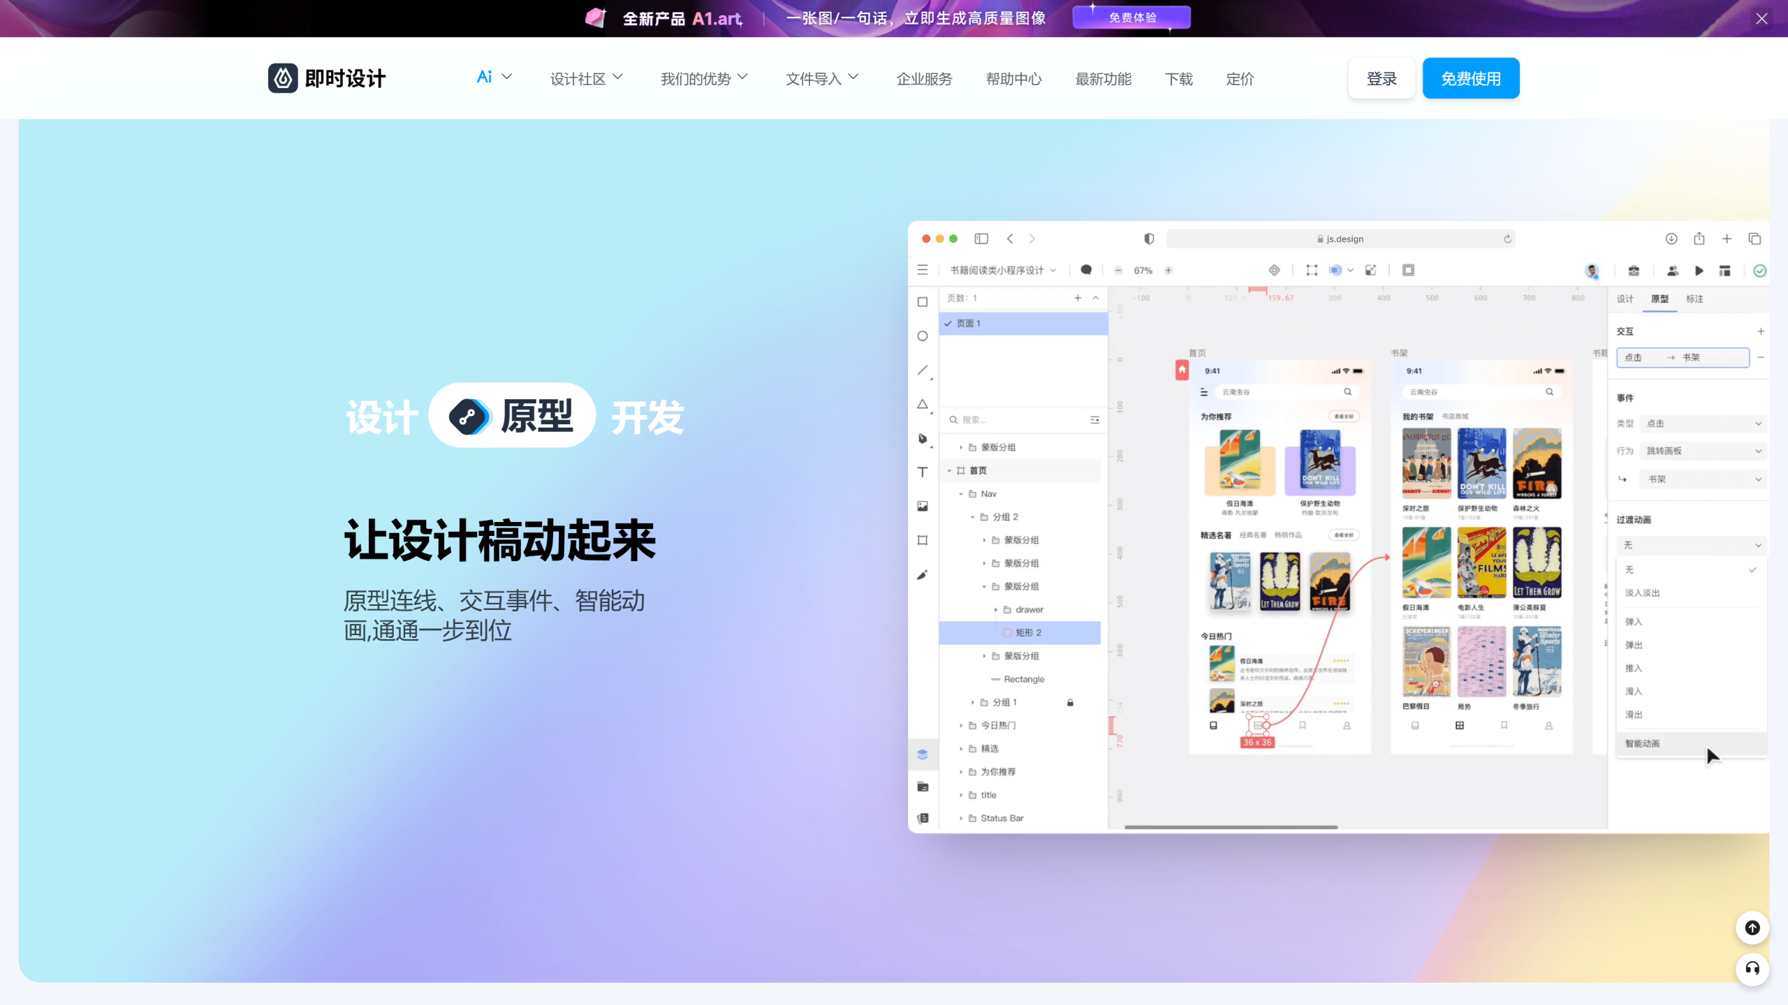Image resolution: width=1788 pixels, height=1005 pixels.
Task: Select 智能动画 in transition list
Action: 1691,743
